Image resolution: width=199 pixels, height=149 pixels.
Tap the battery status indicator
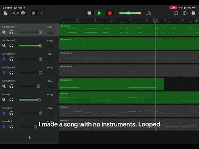pos(191,8)
